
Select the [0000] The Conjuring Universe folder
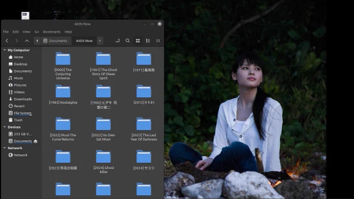(x=63, y=66)
